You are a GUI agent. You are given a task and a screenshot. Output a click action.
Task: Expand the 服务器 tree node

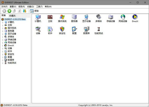[x=3, y=31]
